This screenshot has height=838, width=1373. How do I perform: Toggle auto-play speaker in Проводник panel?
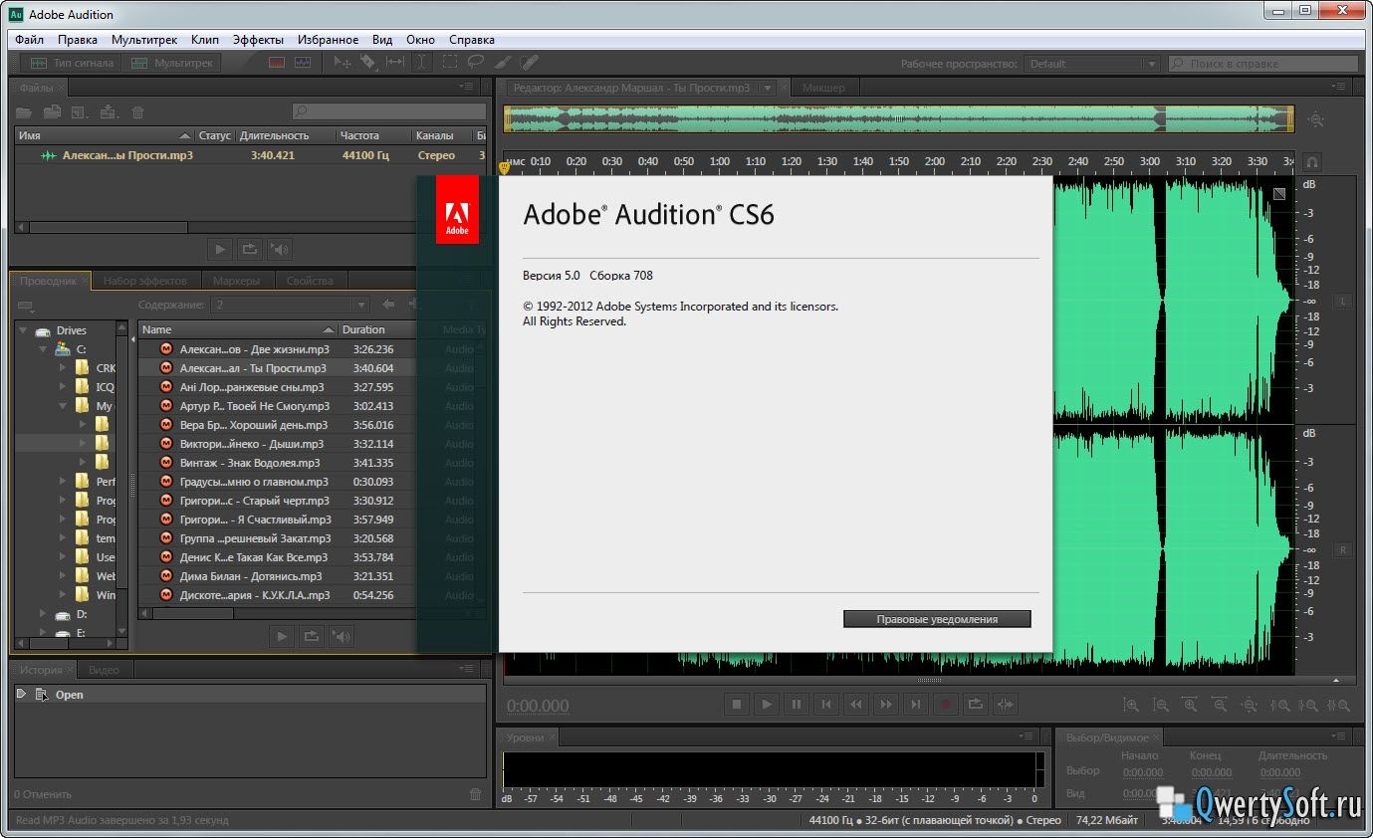pos(341,636)
